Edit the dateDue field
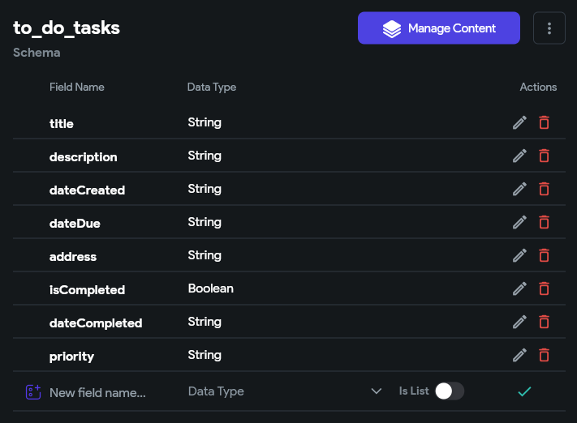Screen dimensions: 577x423 (x=519, y=222)
